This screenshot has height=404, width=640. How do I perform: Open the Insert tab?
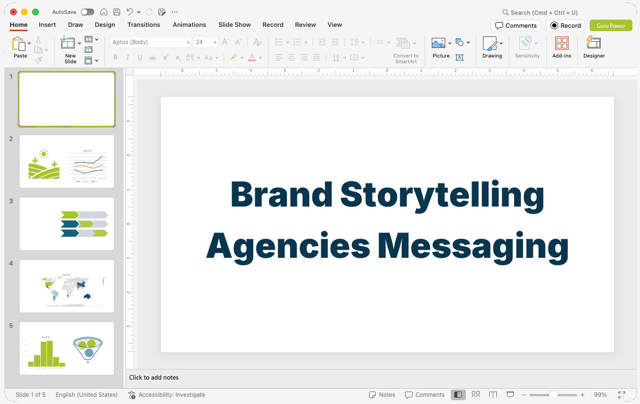click(x=47, y=24)
